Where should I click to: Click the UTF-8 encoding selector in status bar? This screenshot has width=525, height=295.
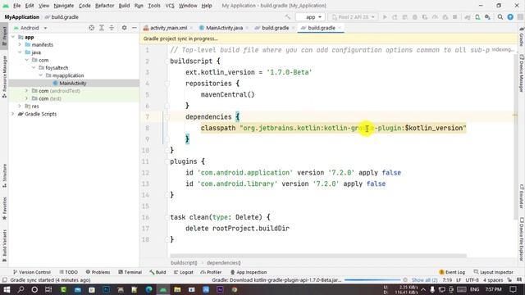click(x=472, y=280)
